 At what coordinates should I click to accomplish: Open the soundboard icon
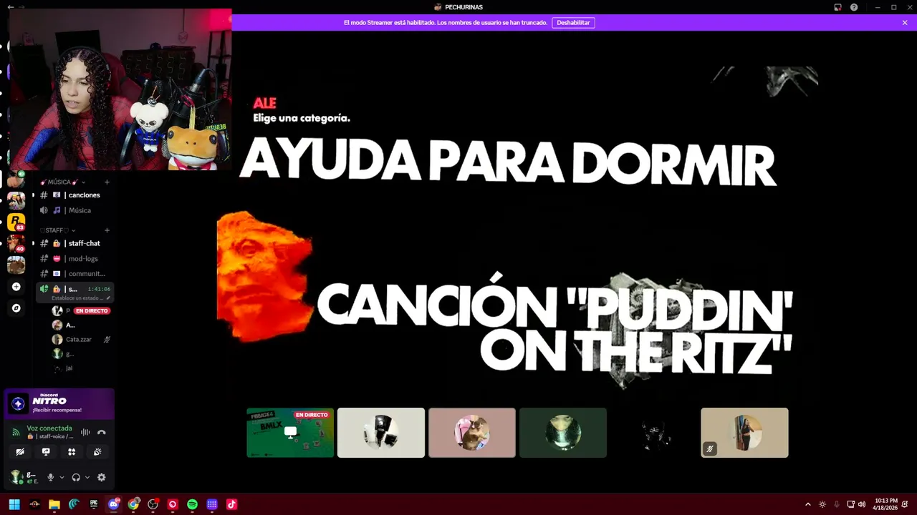coord(97,452)
